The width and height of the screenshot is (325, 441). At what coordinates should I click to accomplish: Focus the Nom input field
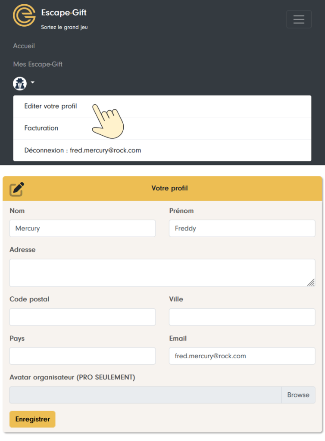[x=82, y=228]
